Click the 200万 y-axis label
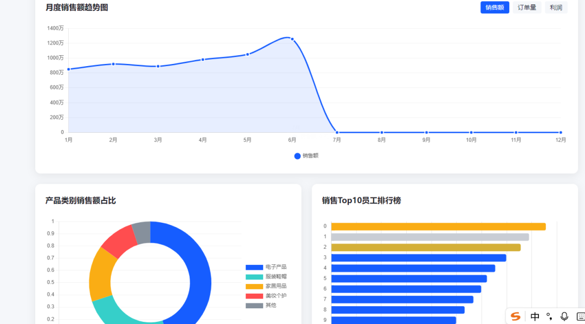 point(57,118)
